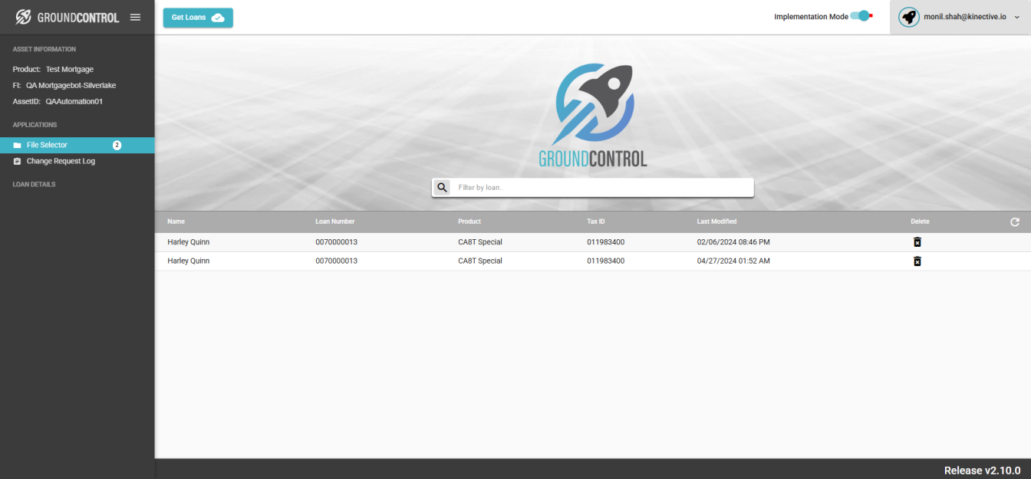Screen dimensions: 1031x479
Task: Click the 02/06/2024 08:46 PM timestamp
Action: tap(733, 242)
